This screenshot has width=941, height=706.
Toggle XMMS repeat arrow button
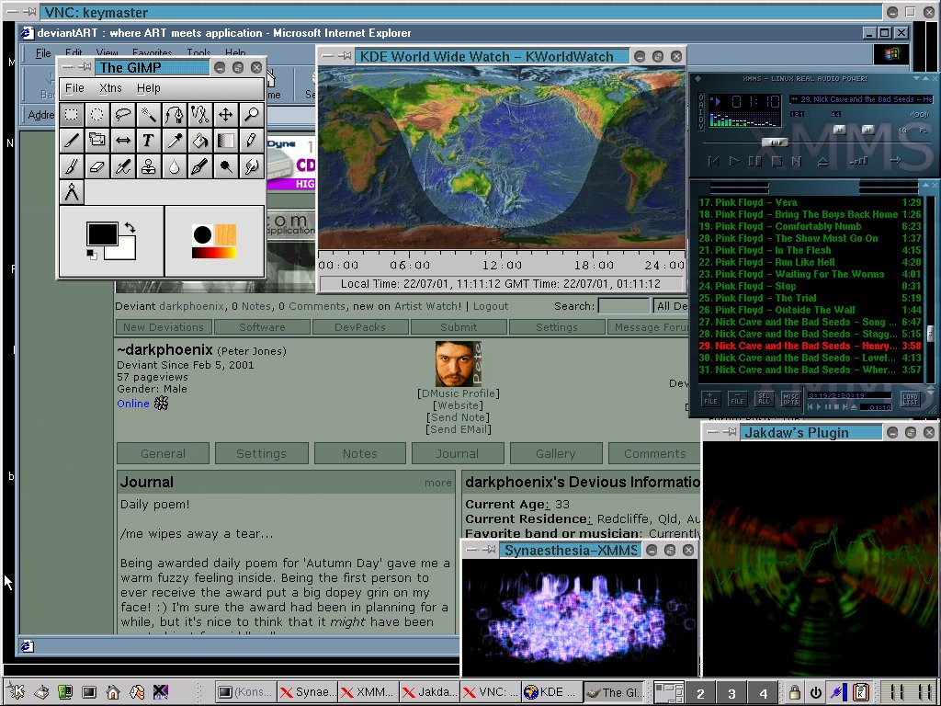coord(895,160)
